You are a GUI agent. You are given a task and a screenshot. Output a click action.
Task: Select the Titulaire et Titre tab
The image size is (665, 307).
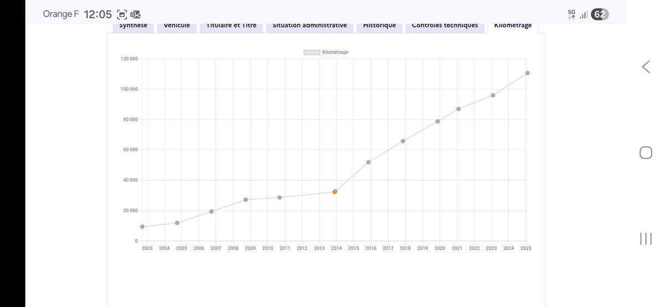[232, 26]
